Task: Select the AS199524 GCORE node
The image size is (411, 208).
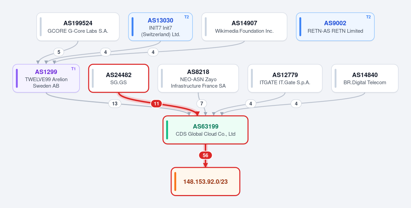Action: click(x=78, y=27)
